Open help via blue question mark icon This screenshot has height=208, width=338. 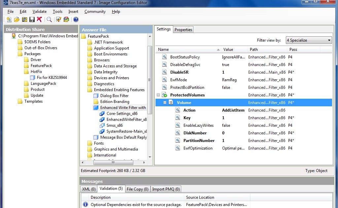76,19
